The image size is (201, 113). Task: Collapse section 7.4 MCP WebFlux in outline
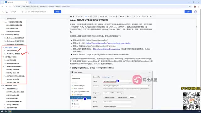3,76
